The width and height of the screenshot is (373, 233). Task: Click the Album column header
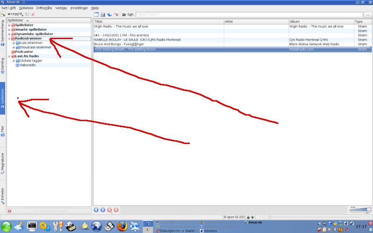pos(321,21)
